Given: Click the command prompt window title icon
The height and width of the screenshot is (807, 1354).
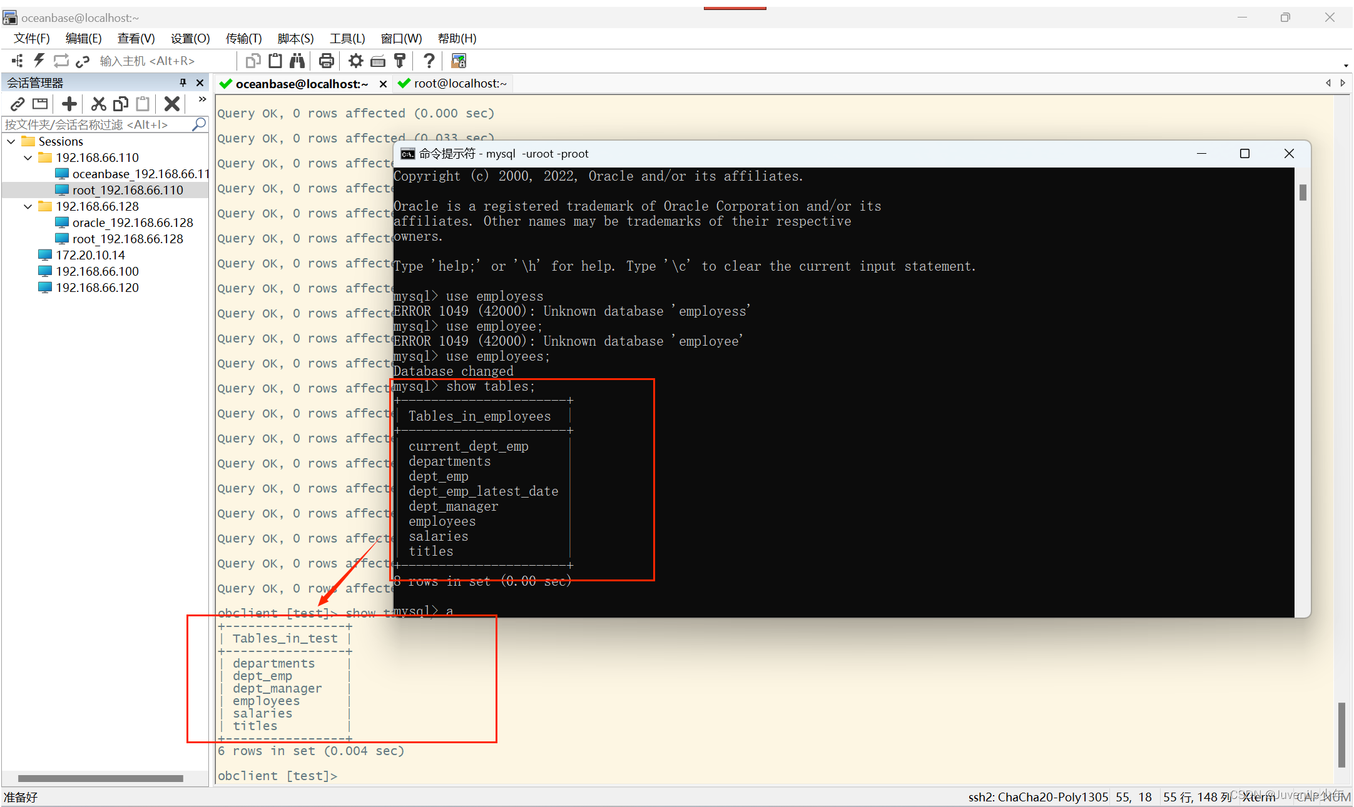Looking at the screenshot, I should [x=408, y=154].
